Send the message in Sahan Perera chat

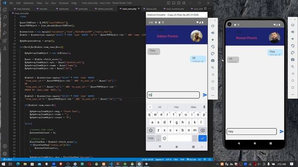pyautogui.click(x=205, y=95)
